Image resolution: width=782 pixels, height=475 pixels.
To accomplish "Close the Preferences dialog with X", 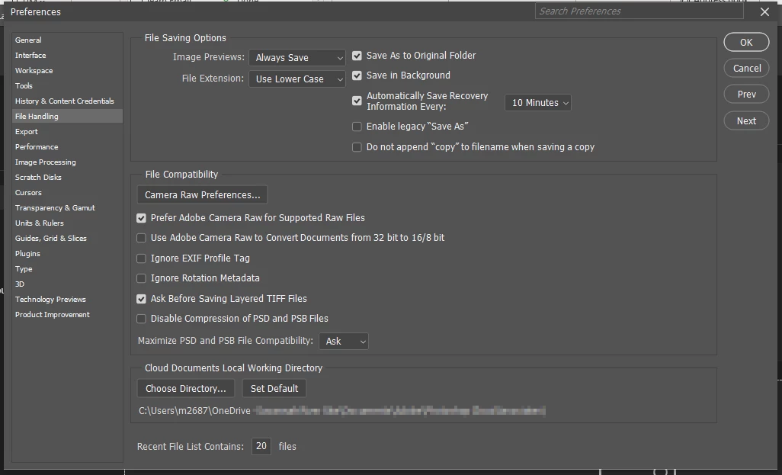I will click(x=764, y=11).
